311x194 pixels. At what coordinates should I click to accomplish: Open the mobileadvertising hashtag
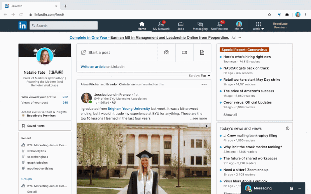pyautogui.click(x=40, y=168)
